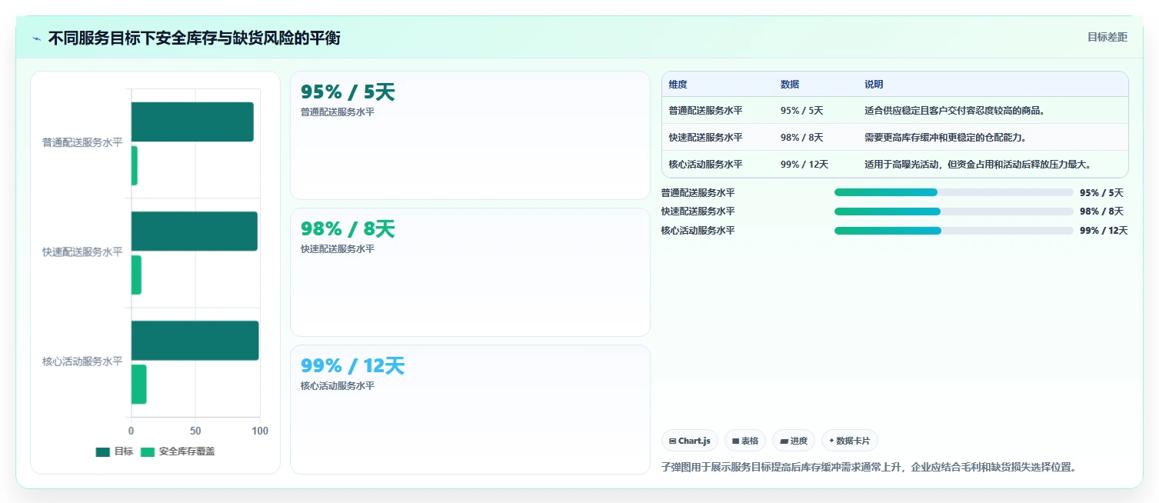Screen dimensions: 1159x503
Task: Click the 99% / 12天 progress bar
Action: (x=954, y=231)
